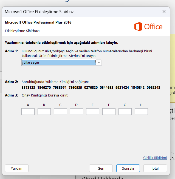Click confirmation ID field A

[x=28, y=112]
